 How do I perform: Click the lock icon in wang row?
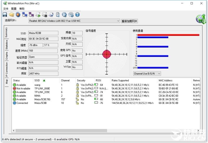[77, 85]
